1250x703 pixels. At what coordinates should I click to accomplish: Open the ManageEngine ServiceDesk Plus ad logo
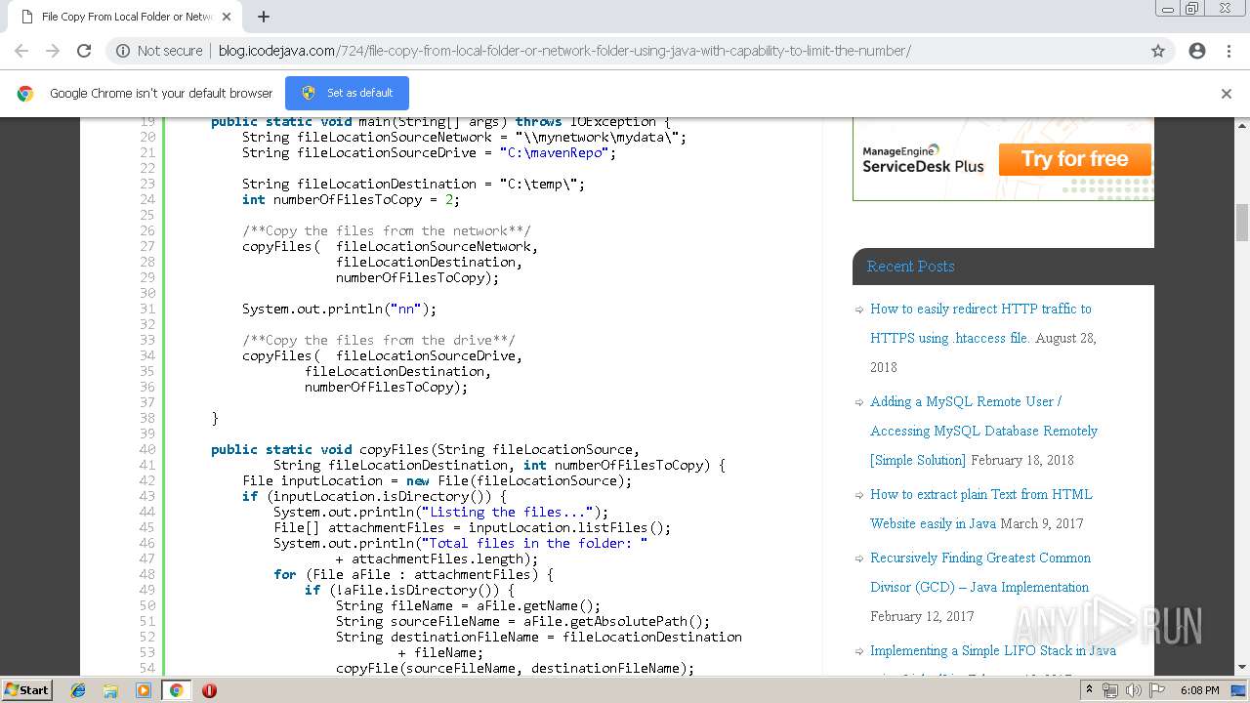(923, 159)
